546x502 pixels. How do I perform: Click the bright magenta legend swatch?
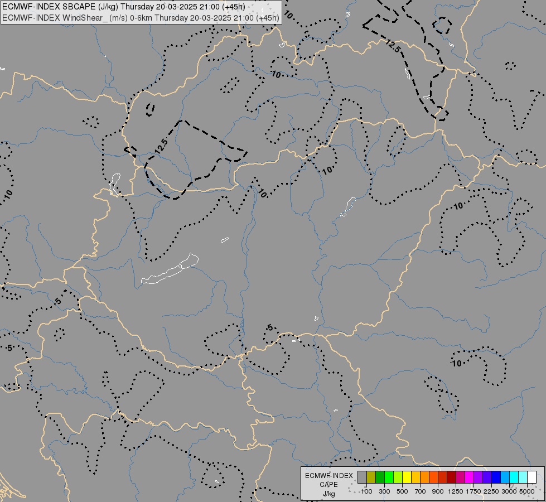click(x=470, y=477)
